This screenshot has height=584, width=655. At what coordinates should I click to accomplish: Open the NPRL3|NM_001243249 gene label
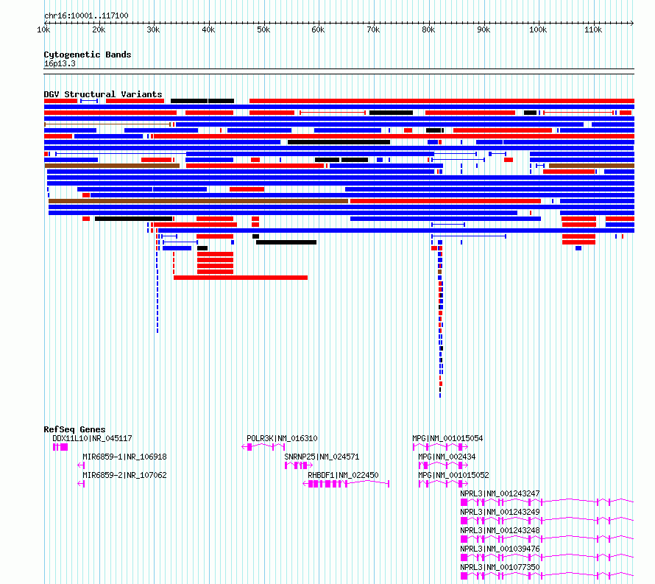click(x=500, y=512)
